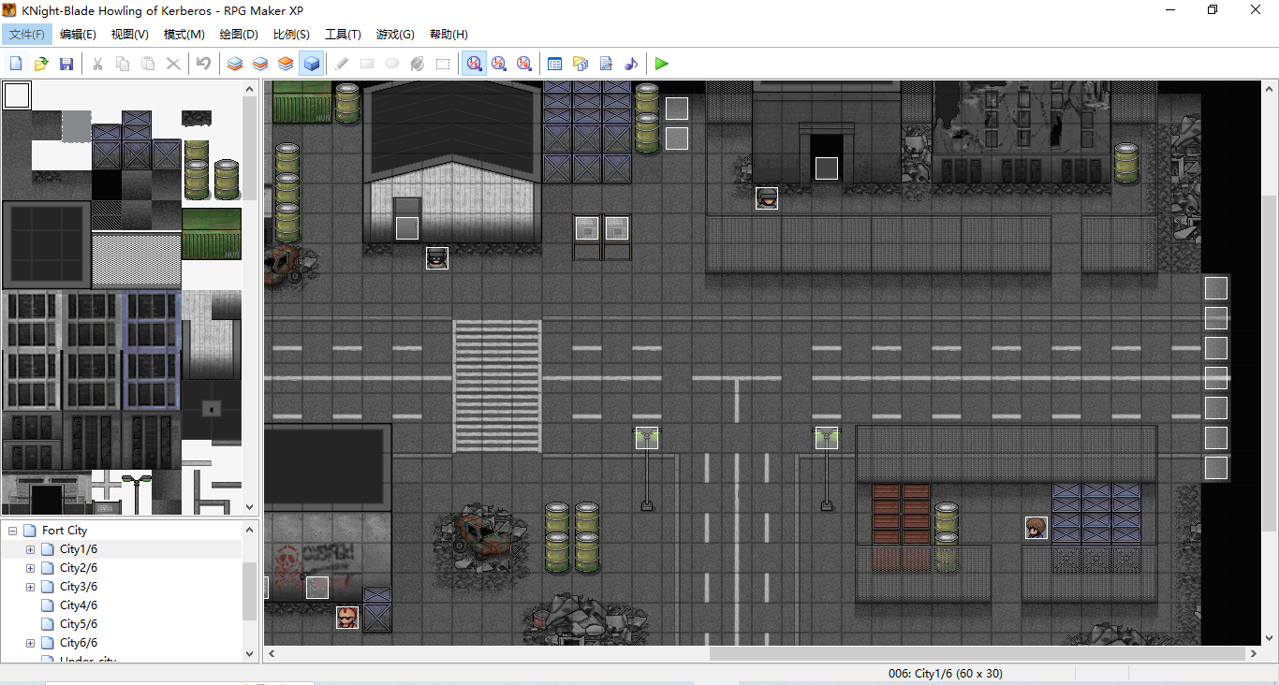Open the 模式(M) menu
Screen dimensions: 1279x685
(x=184, y=35)
